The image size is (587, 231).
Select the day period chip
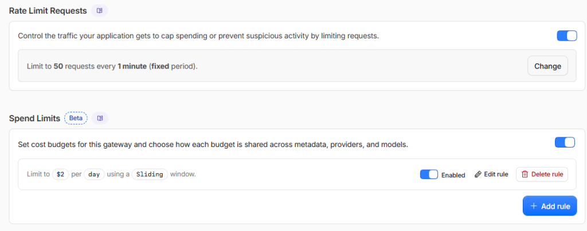pyautogui.click(x=94, y=174)
